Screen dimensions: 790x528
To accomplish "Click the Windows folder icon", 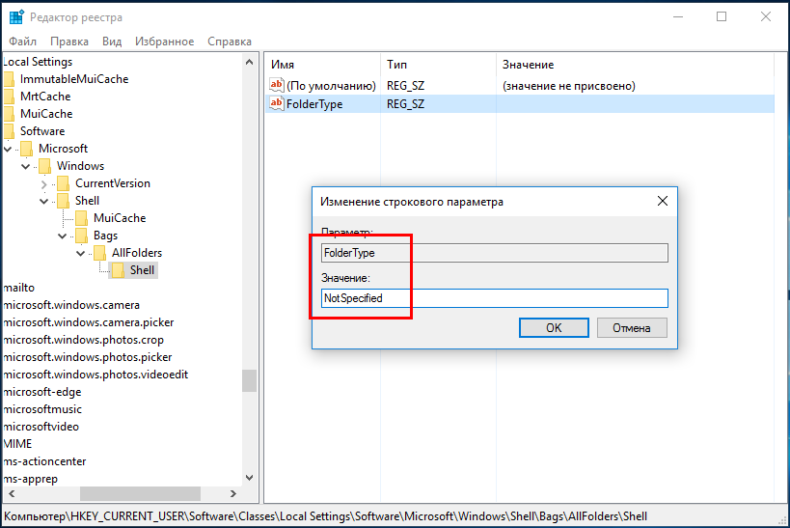I will click(x=45, y=166).
